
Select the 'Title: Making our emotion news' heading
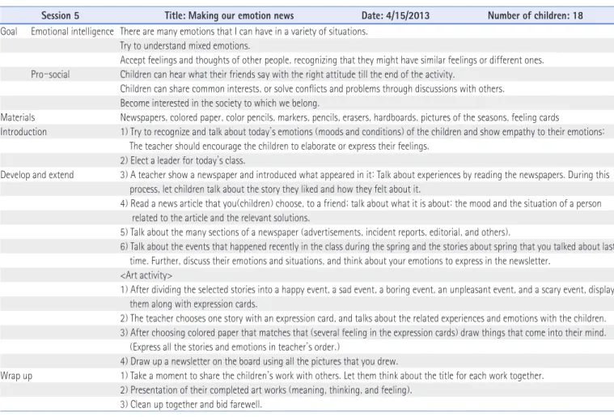229,15
